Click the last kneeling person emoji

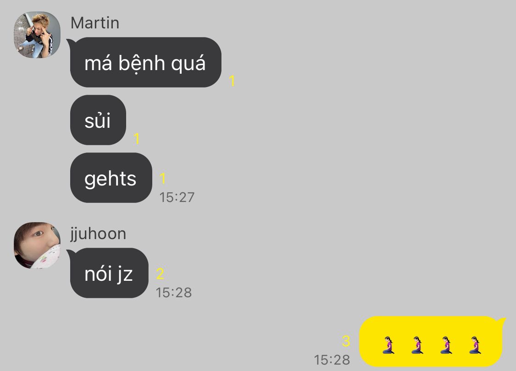[475, 345]
